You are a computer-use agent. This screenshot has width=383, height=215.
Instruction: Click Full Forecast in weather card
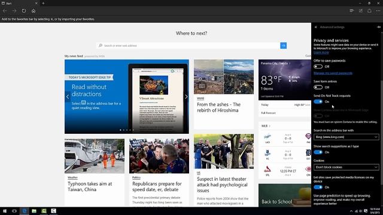point(268,113)
